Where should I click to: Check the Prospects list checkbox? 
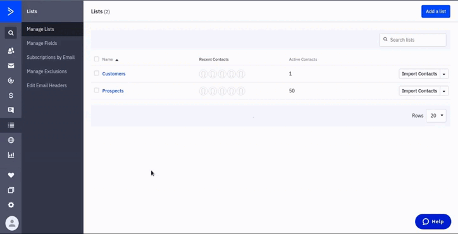click(96, 90)
